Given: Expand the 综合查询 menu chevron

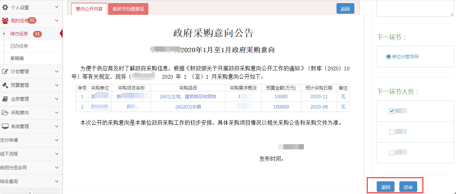Looking at the screenshot, I should [x=57, y=181].
